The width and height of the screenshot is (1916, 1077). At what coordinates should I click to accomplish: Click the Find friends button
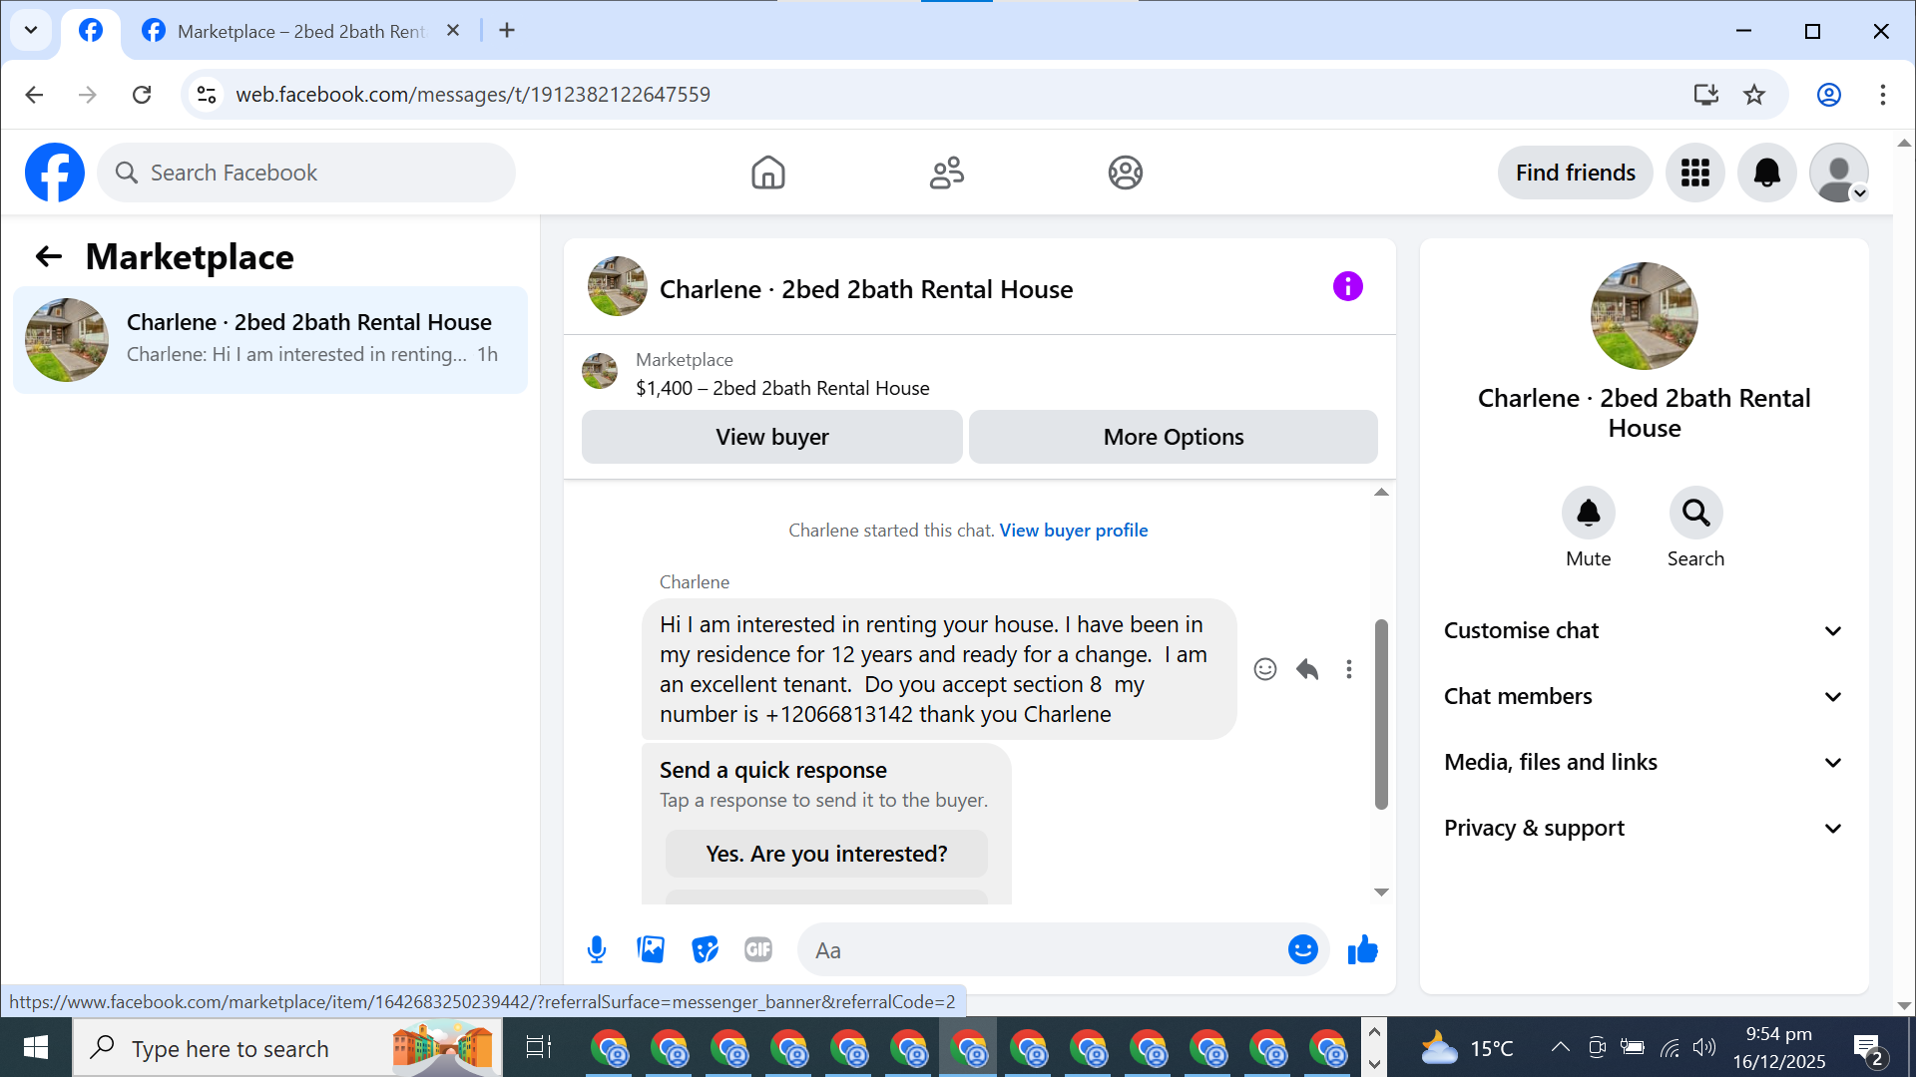1575,173
